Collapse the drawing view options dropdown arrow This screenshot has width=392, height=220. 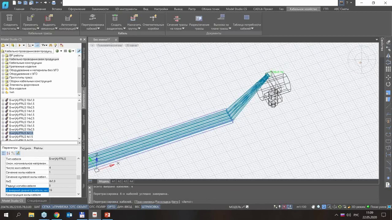point(376,39)
